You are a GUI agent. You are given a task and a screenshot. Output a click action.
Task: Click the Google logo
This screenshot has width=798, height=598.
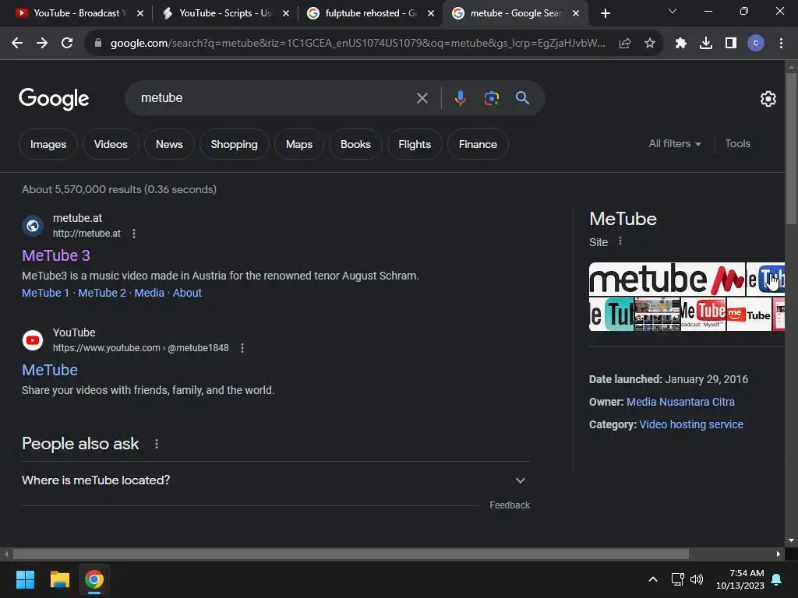pos(54,99)
